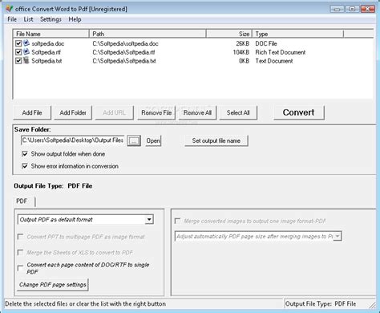Viewport: 380px width, 313px height.
Task: Select the Softpedia.txt file name
Action: tap(46, 61)
